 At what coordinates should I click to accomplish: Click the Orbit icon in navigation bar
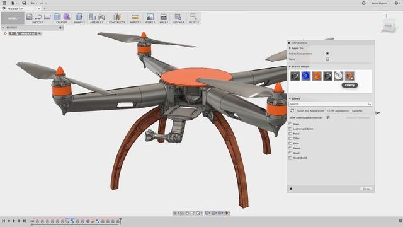coord(175,213)
